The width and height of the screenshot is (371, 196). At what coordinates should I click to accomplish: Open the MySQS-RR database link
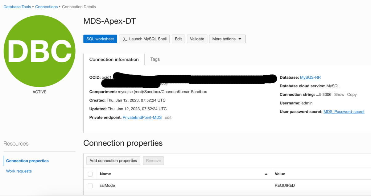310,77
